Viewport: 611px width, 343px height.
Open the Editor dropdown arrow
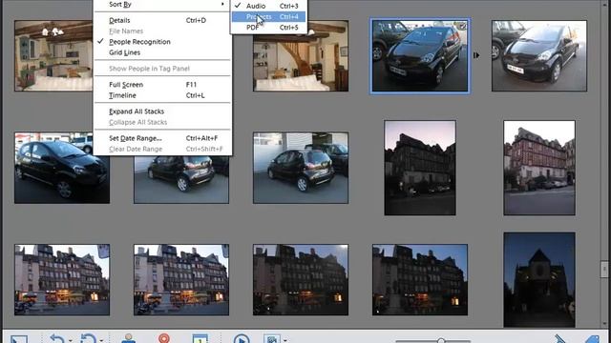[284, 340]
